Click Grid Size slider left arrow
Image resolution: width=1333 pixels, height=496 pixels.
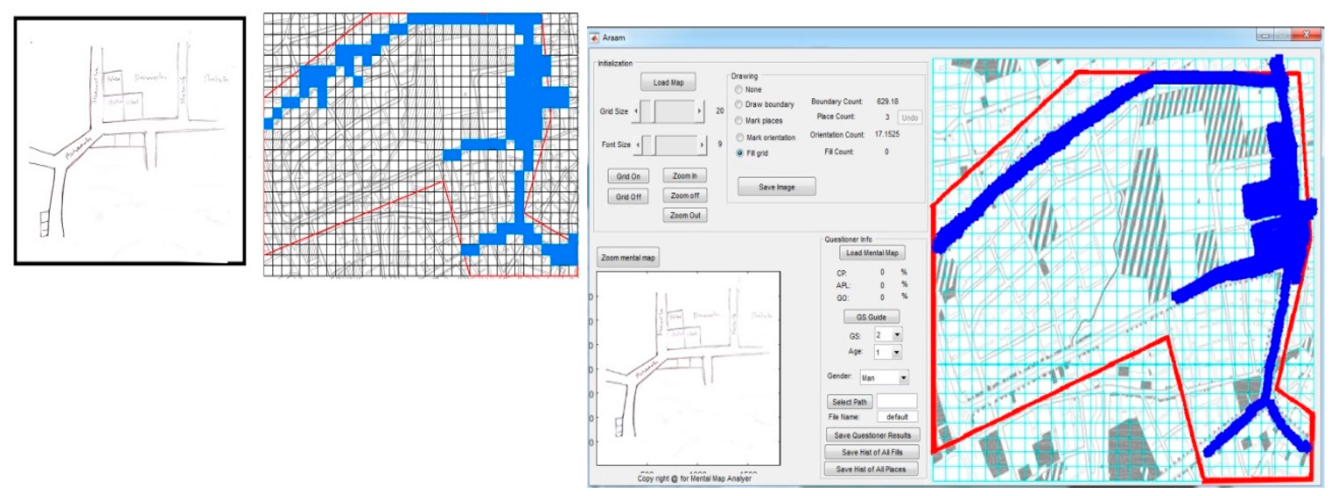click(x=636, y=111)
